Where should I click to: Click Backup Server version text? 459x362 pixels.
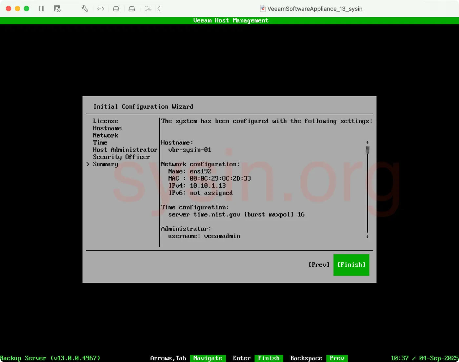coord(50,358)
